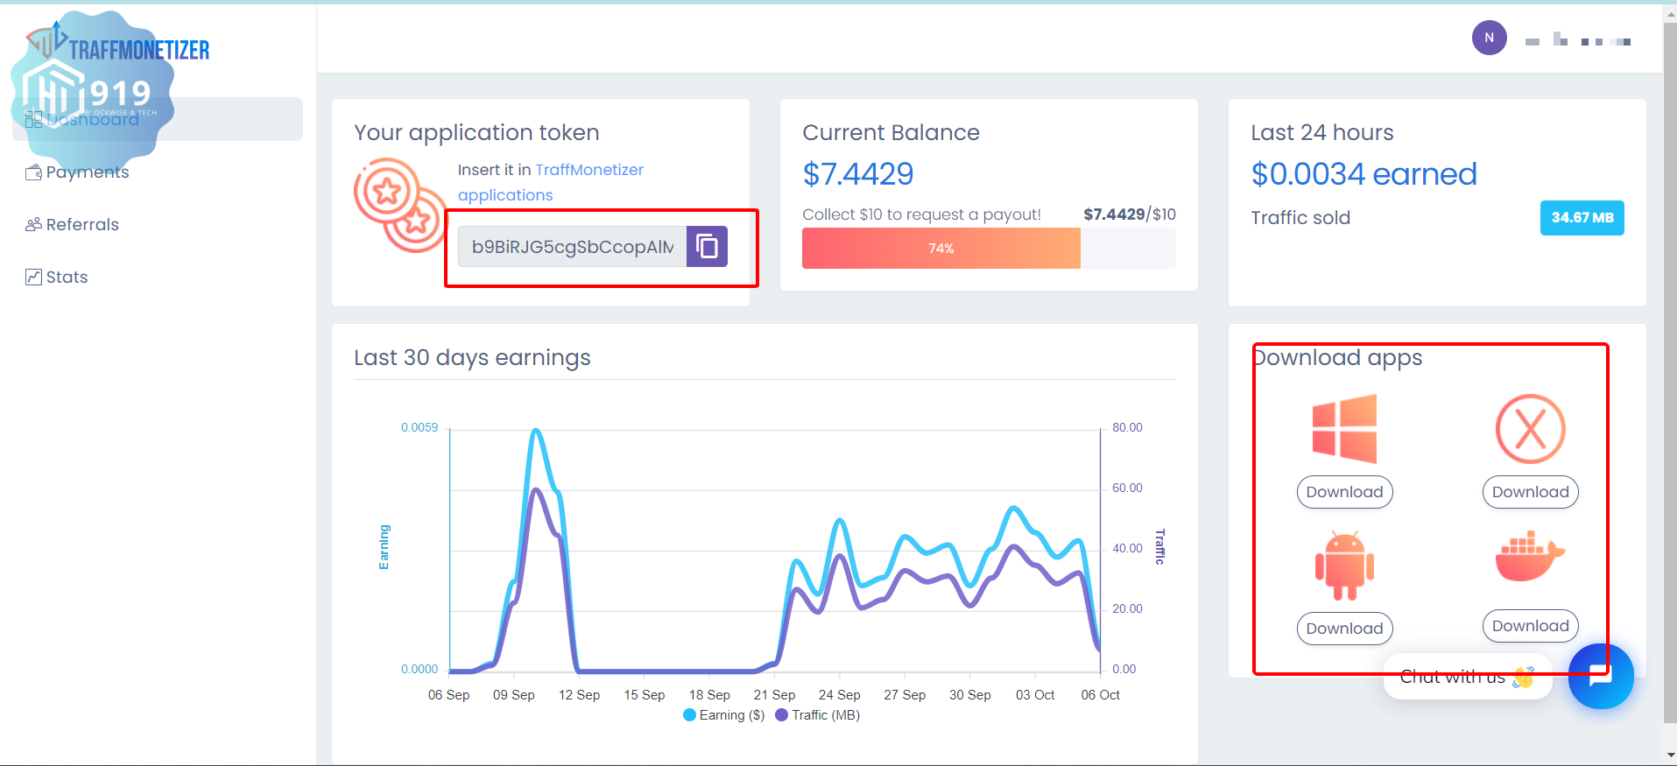Open the user avatar N profile
Image resolution: width=1677 pixels, height=766 pixels.
(1489, 38)
